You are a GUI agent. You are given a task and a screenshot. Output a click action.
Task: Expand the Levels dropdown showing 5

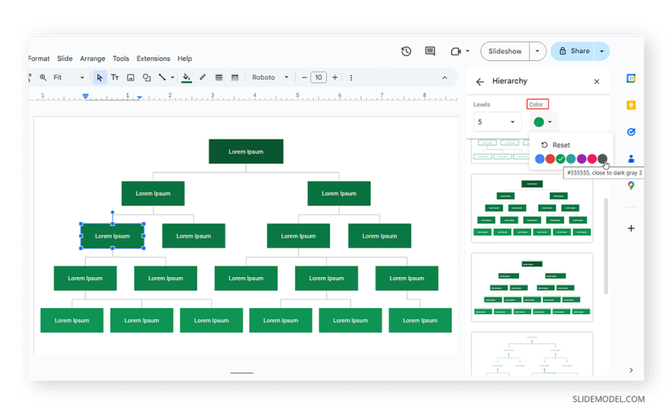click(497, 122)
